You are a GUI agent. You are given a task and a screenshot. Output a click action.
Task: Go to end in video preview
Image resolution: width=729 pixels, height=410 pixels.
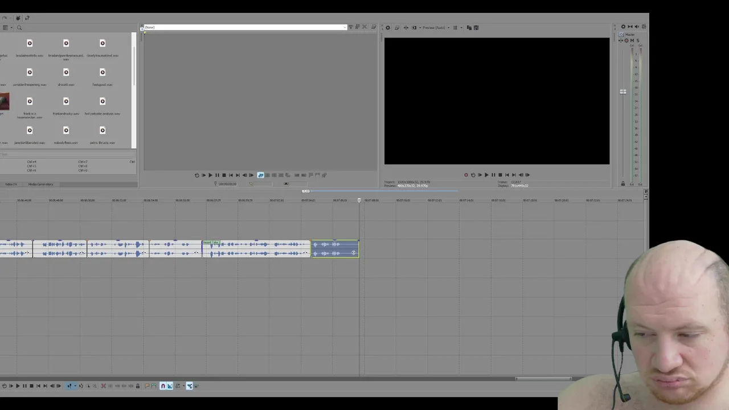(x=514, y=175)
